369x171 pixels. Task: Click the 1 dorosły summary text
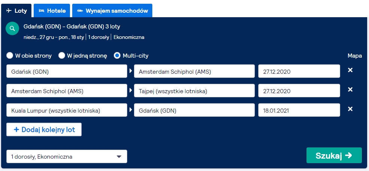[98, 37]
